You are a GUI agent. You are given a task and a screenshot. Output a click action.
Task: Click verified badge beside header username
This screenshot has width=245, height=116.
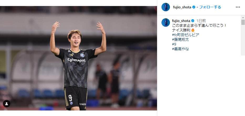[194, 7]
